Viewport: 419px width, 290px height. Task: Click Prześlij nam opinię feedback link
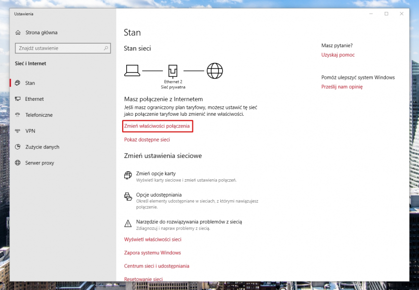click(342, 87)
